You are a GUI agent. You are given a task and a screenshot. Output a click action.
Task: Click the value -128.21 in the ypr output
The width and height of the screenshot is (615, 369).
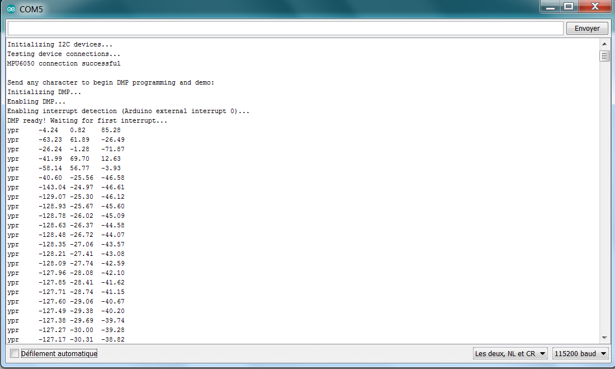click(x=52, y=254)
